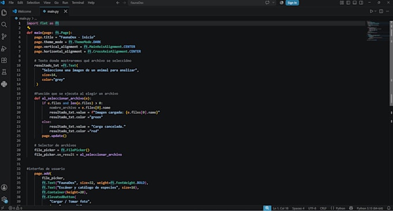Go back with the navigation arrow

point(117,3)
